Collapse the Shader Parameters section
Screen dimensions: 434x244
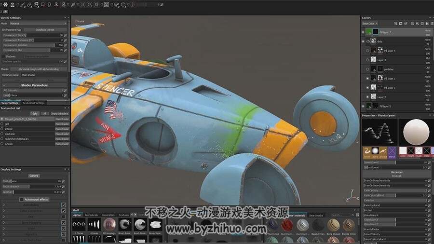coord(4,85)
